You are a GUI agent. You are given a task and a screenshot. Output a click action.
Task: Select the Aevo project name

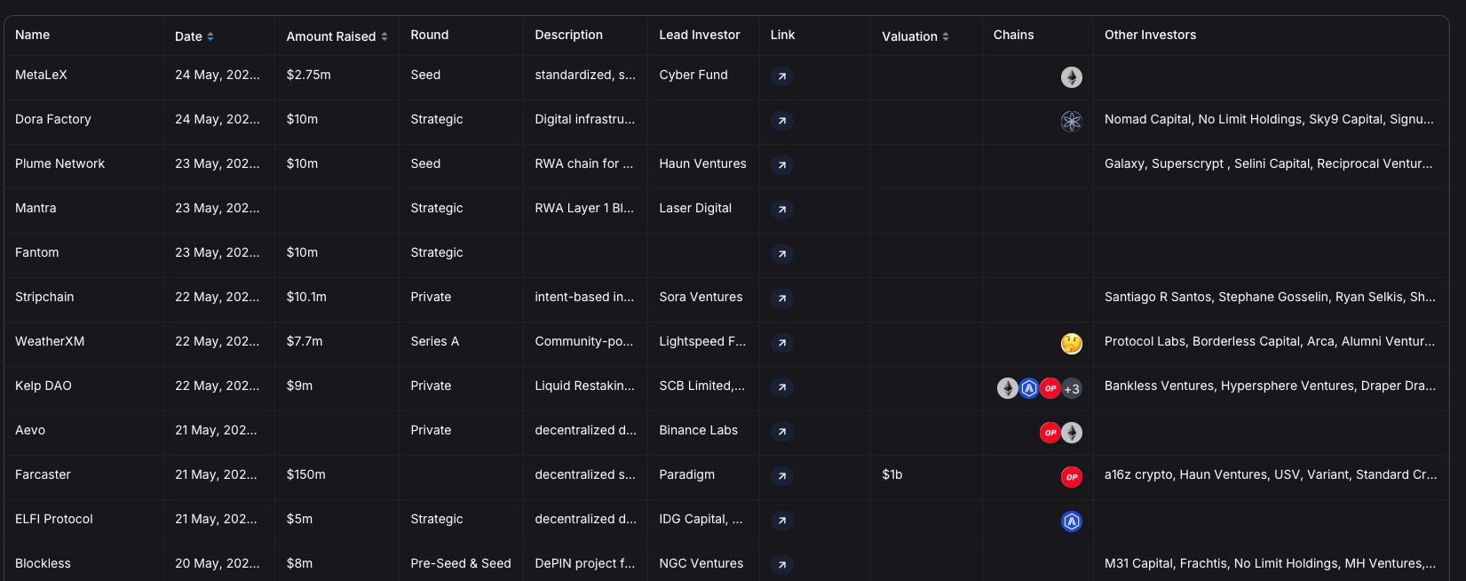[x=30, y=430]
